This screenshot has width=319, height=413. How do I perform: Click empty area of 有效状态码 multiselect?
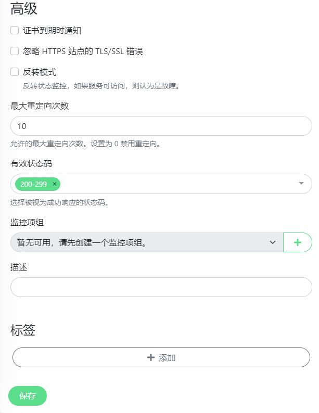pyautogui.click(x=176, y=184)
